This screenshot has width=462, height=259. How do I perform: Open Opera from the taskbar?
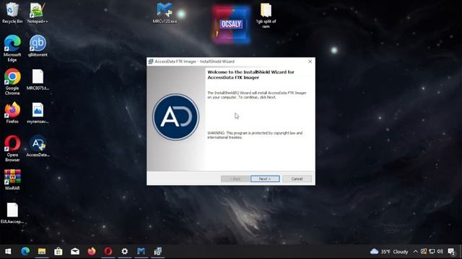point(108,251)
